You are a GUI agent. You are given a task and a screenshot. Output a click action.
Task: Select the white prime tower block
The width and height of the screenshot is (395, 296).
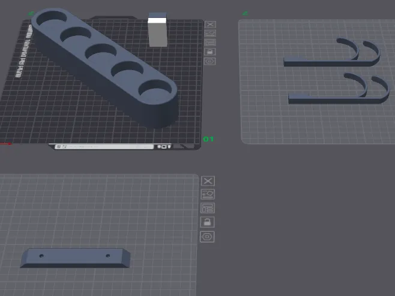tap(157, 30)
